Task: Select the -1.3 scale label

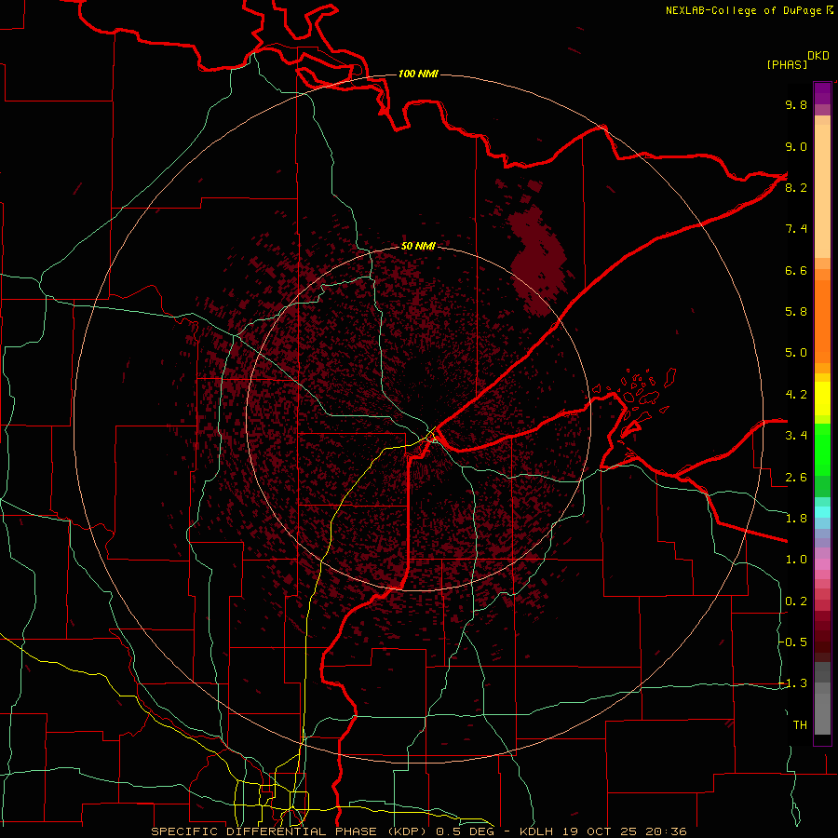Action: tap(793, 683)
